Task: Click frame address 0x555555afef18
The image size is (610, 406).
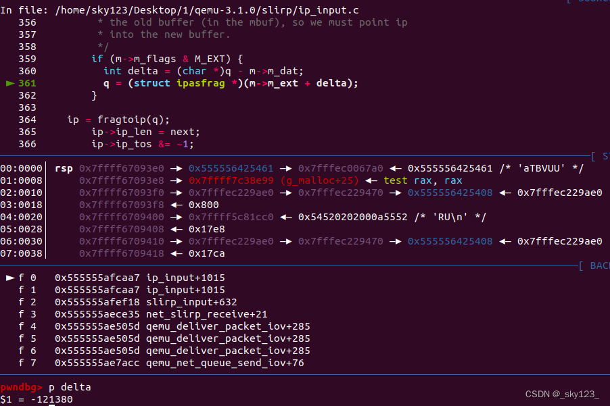Action: tap(97, 302)
